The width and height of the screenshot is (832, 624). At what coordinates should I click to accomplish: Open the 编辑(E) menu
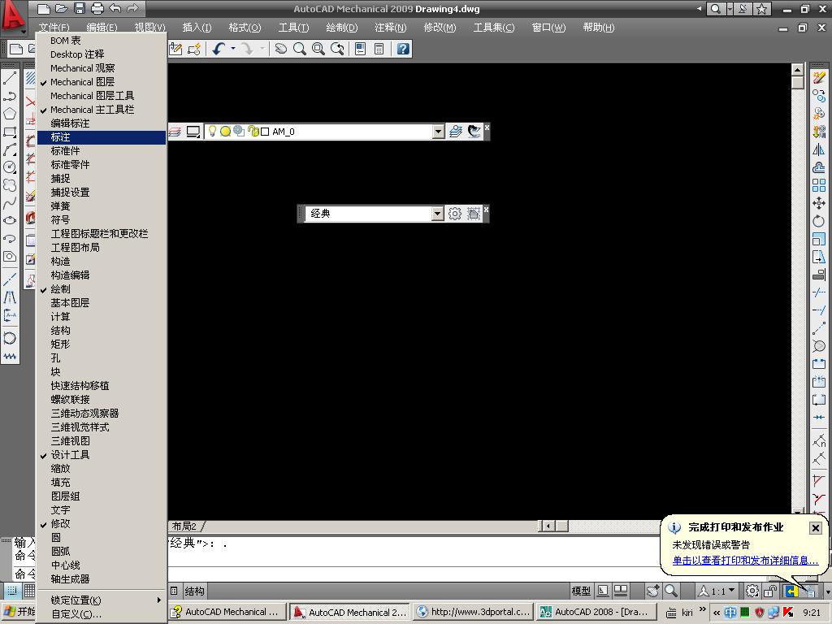click(102, 27)
